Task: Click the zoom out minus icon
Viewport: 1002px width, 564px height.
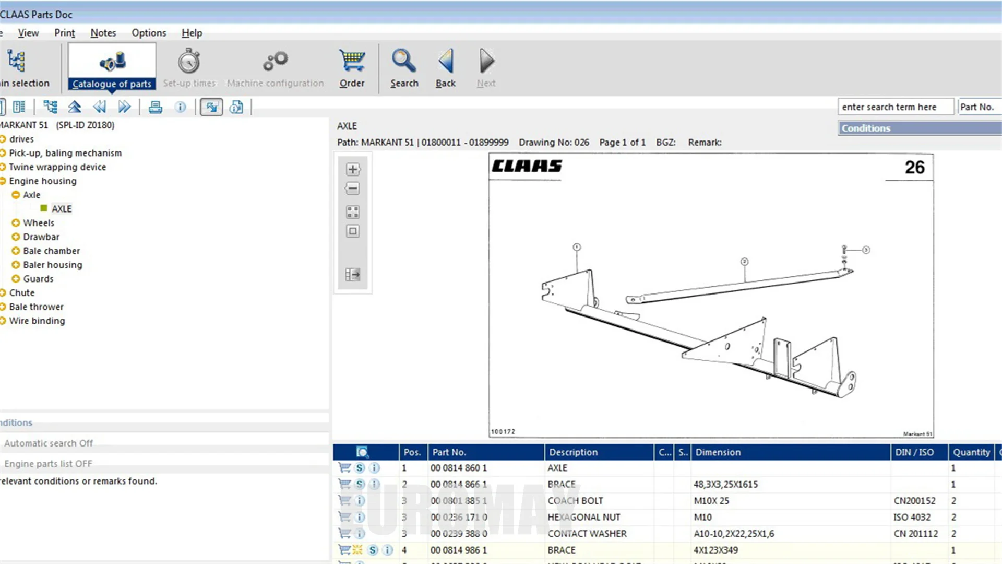Action: [353, 188]
